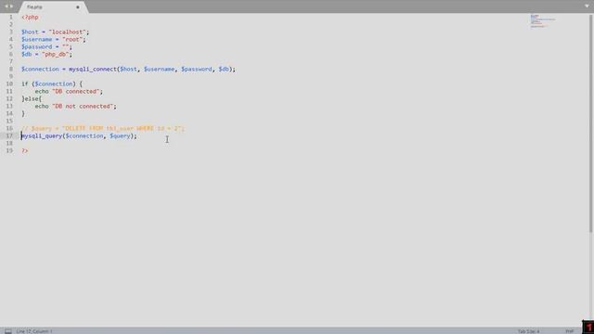
Task: Click the <?php opening tag
Action: click(x=30, y=18)
